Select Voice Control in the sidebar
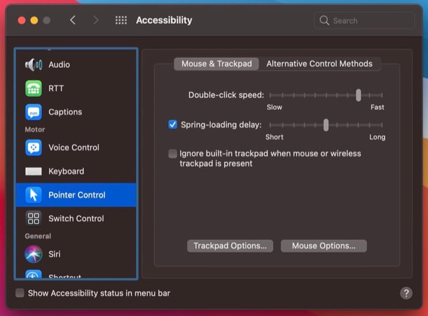This screenshot has width=428, height=316. [76, 148]
